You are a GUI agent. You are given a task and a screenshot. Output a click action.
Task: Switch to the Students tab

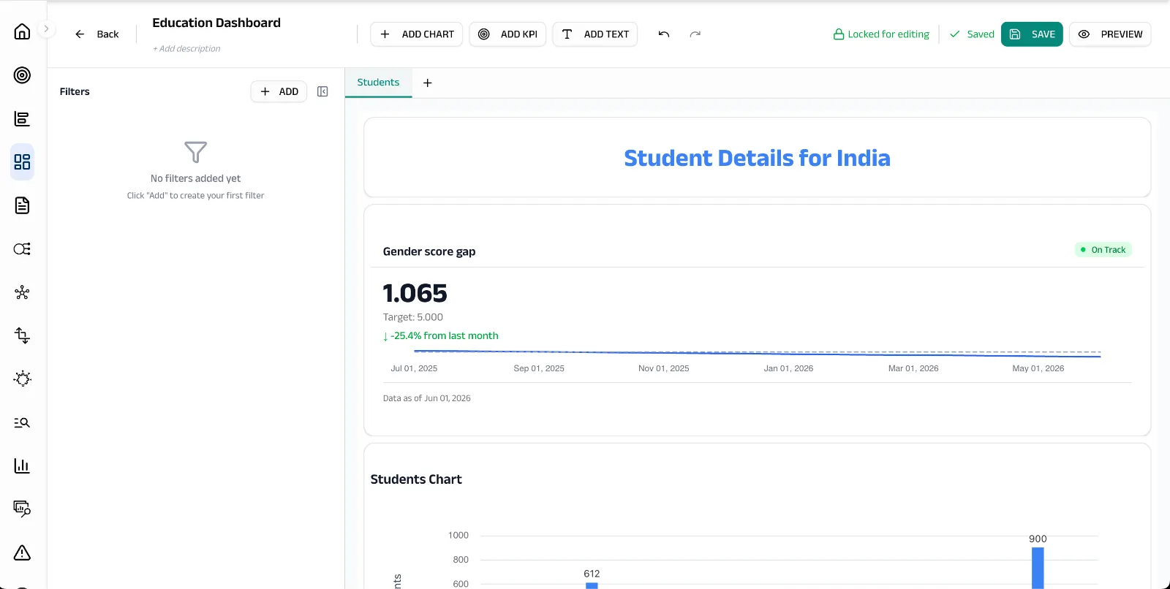[378, 83]
